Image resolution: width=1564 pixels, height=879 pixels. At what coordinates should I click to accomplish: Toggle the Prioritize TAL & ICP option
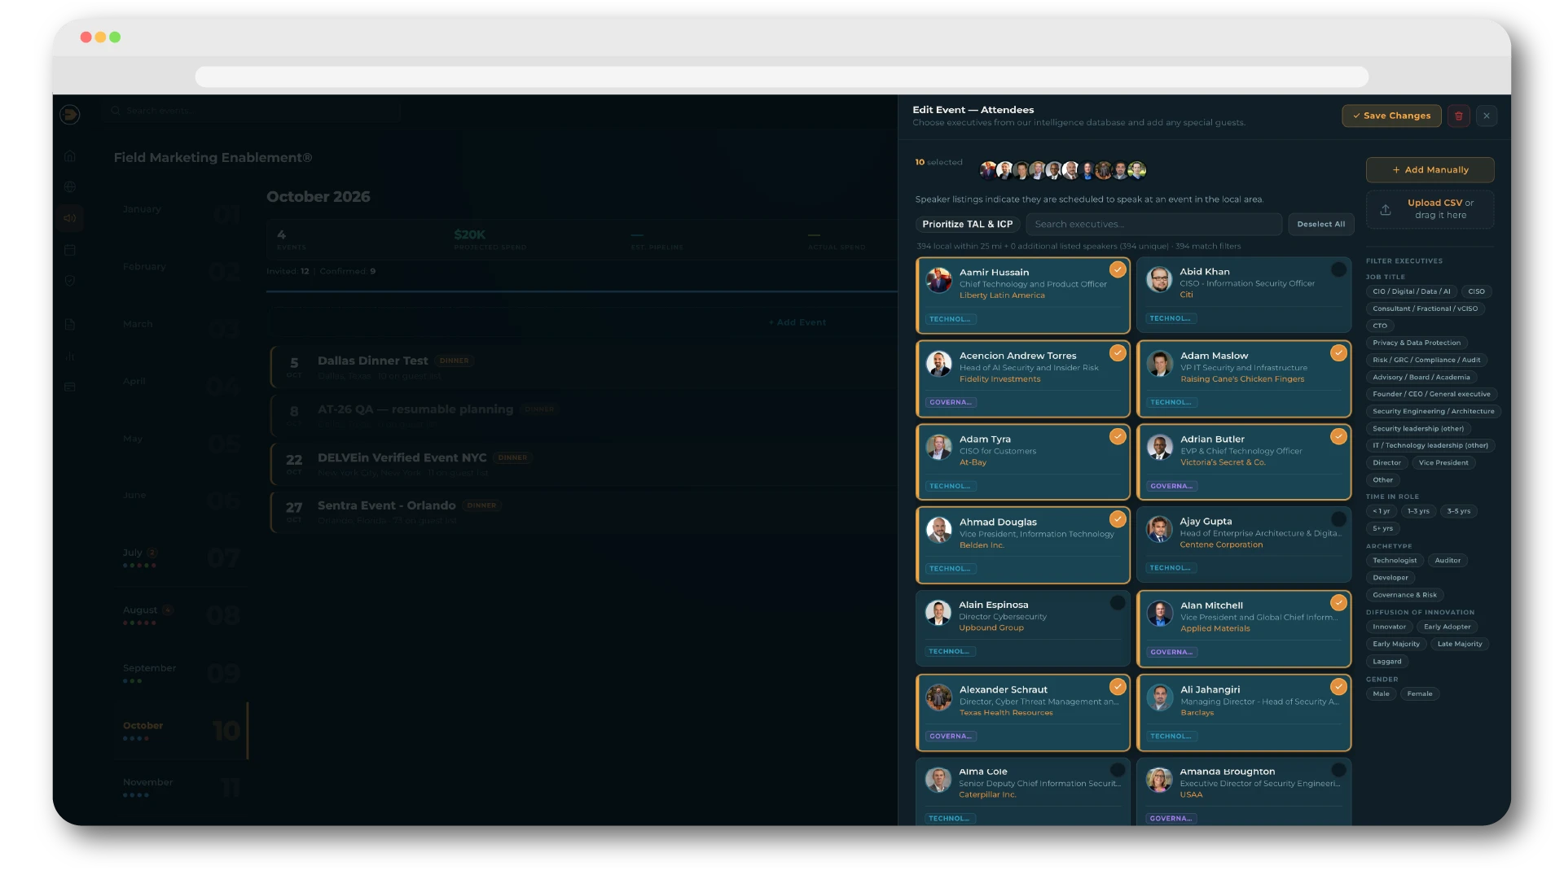[x=968, y=224]
